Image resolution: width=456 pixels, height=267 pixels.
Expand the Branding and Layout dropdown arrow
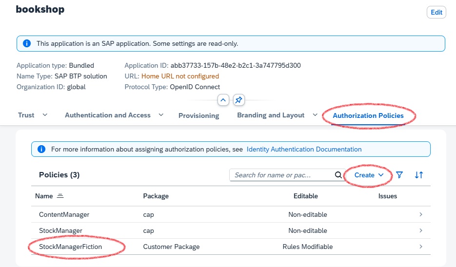coord(315,115)
